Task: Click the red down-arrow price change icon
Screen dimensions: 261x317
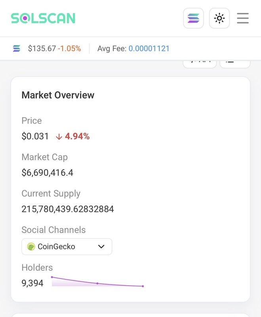Action: (59, 137)
